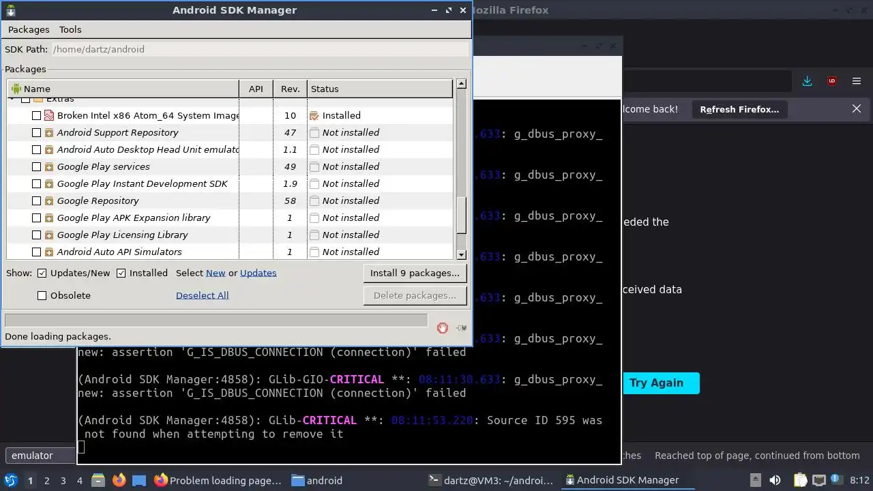Click the Install 9 packages button
Image resolution: width=873 pixels, height=491 pixels.
pyautogui.click(x=415, y=273)
